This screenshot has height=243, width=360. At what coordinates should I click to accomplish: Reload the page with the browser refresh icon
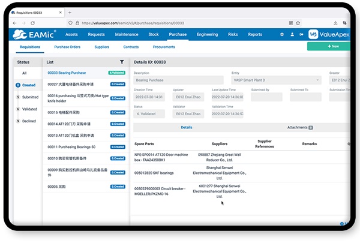tap(32, 23)
